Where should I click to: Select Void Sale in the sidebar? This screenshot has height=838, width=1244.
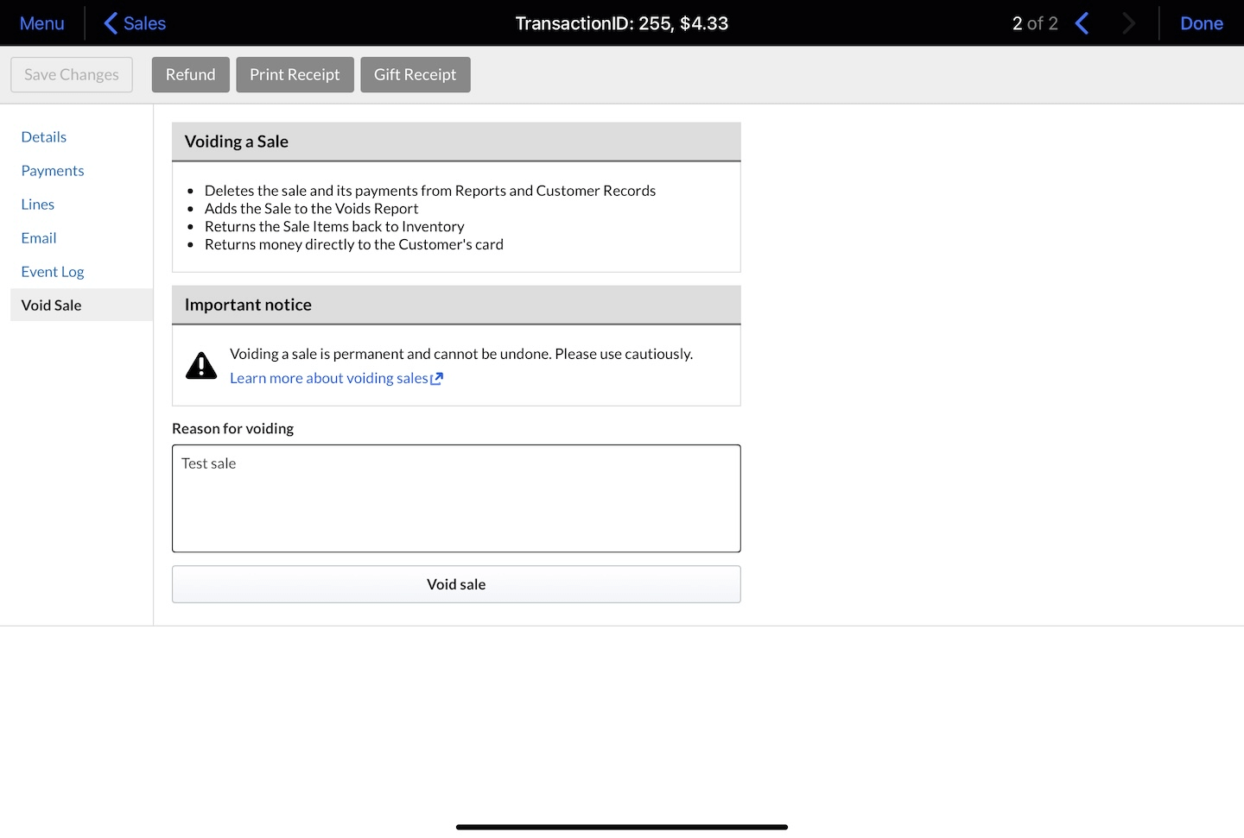52,306
